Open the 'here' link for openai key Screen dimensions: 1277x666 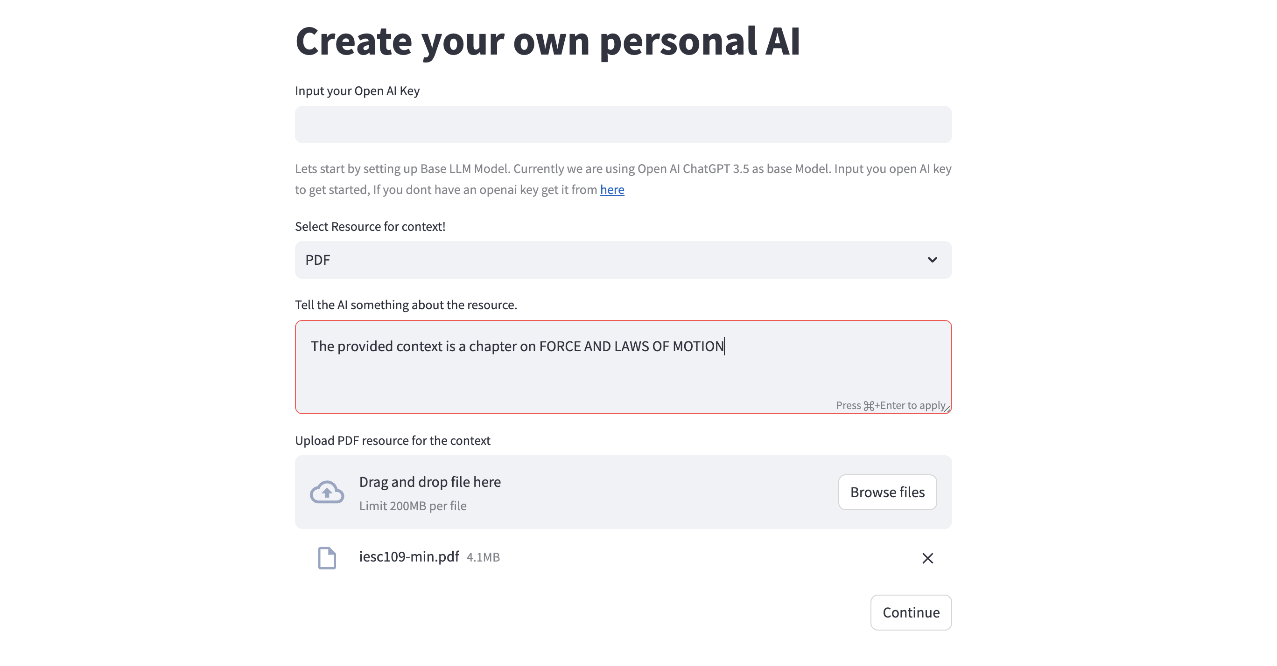pyautogui.click(x=612, y=189)
